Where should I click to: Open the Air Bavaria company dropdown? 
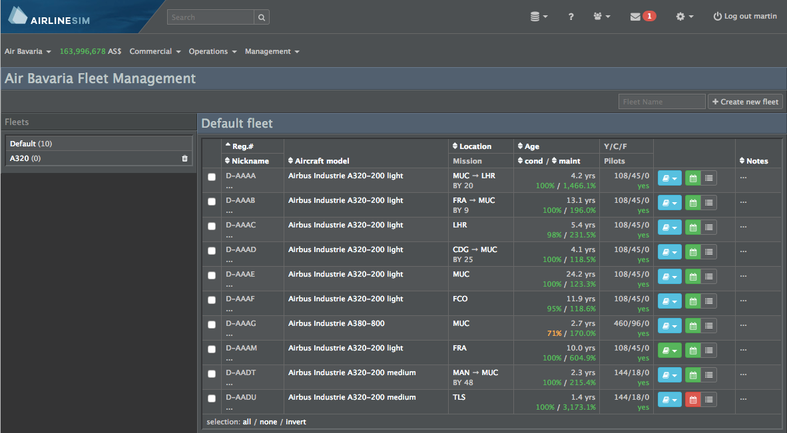coord(27,51)
